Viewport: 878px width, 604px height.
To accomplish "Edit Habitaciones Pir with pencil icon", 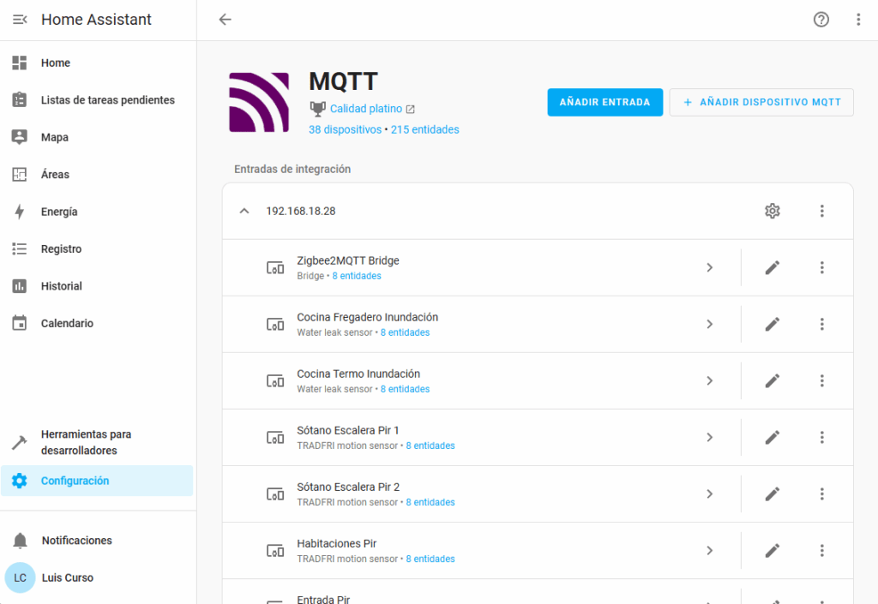I will point(773,551).
